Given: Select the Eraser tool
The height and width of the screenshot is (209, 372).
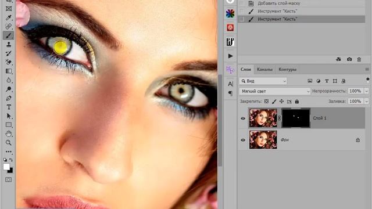Looking at the screenshot, I should 9,62.
